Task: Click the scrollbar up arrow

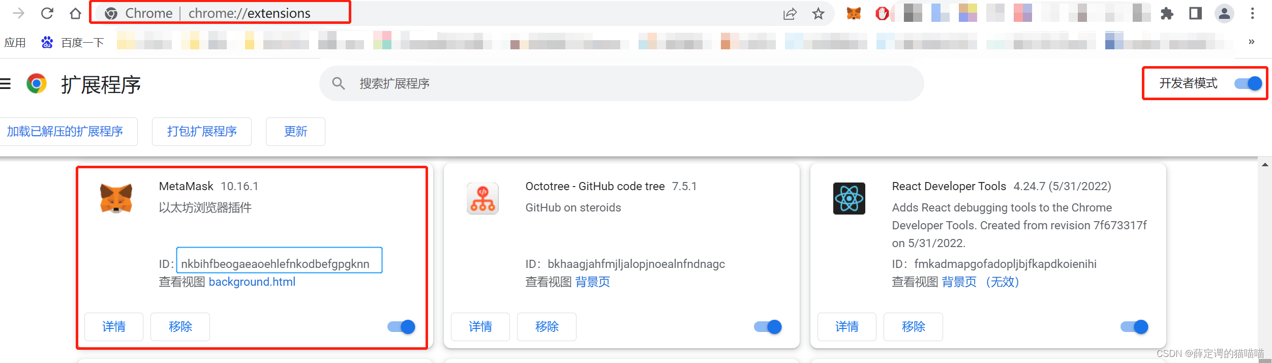Action: tap(1265, 164)
